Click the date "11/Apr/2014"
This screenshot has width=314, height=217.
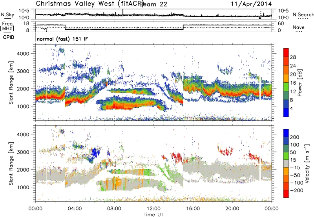(251, 4)
